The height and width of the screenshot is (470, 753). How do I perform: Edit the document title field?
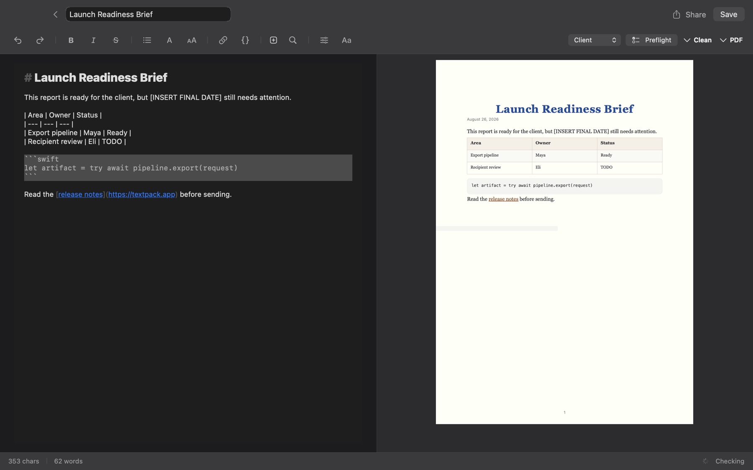pyautogui.click(x=148, y=14)
